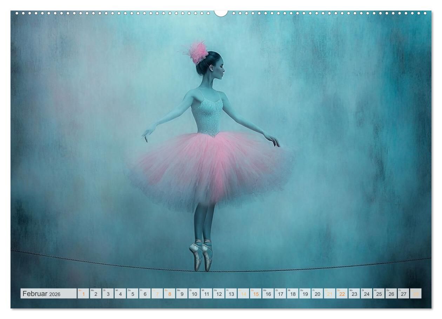Select the faded Saturday 7 cell
Viewport: 442px width, 319px height.
(x=157, y=294)
